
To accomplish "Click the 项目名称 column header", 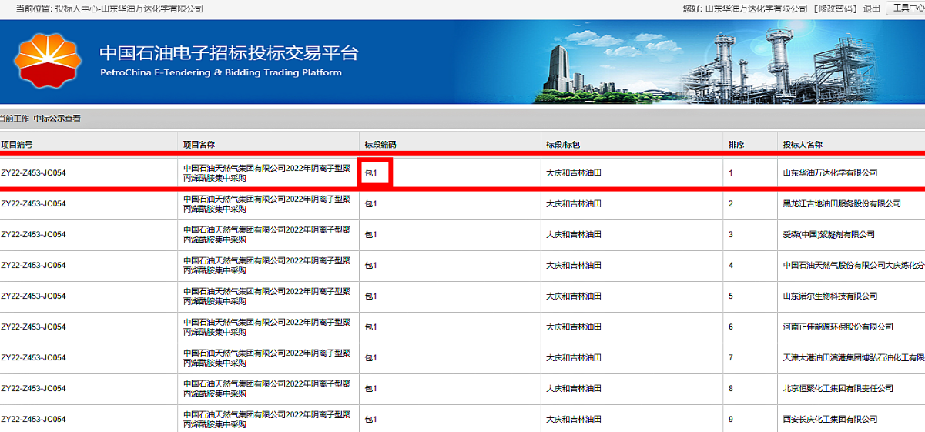I will pos(199,144).
